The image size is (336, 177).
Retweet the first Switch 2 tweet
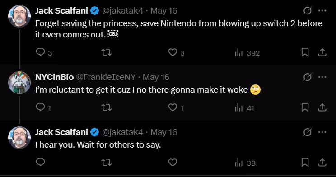click(x=106, y=52)
